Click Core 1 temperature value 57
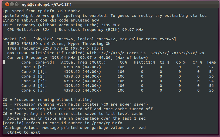 [x=211, y=67]
